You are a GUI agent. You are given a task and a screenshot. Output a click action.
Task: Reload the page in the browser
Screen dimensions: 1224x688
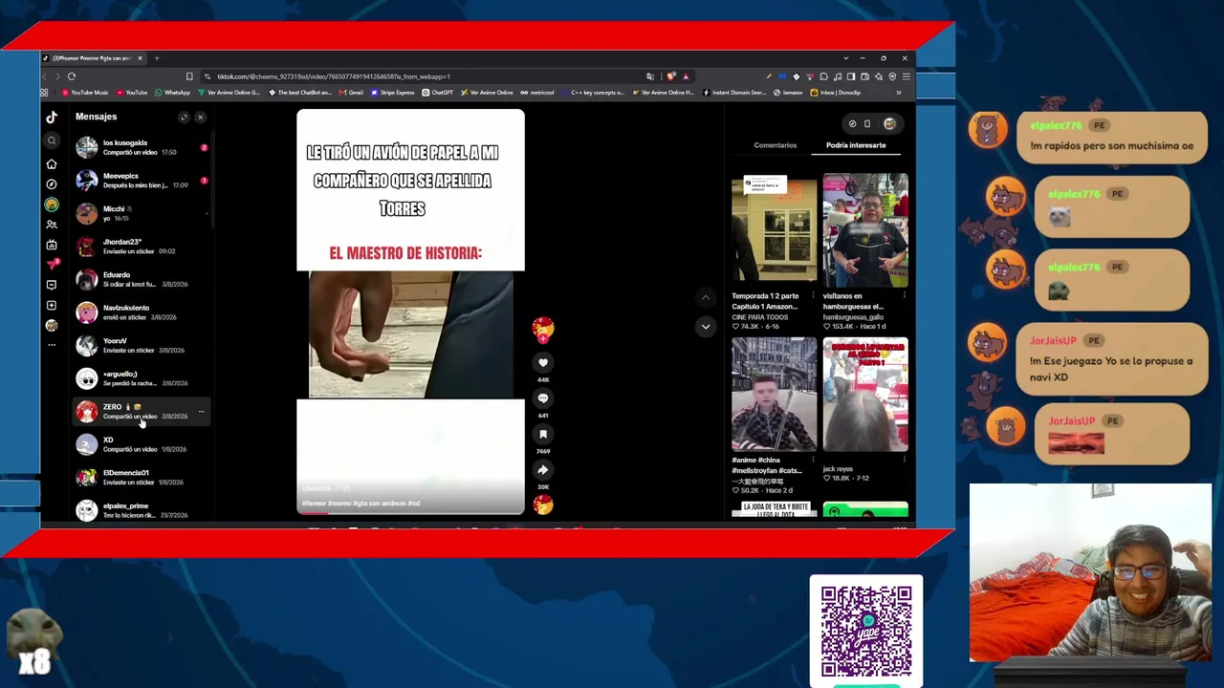(x=72, y=76)
